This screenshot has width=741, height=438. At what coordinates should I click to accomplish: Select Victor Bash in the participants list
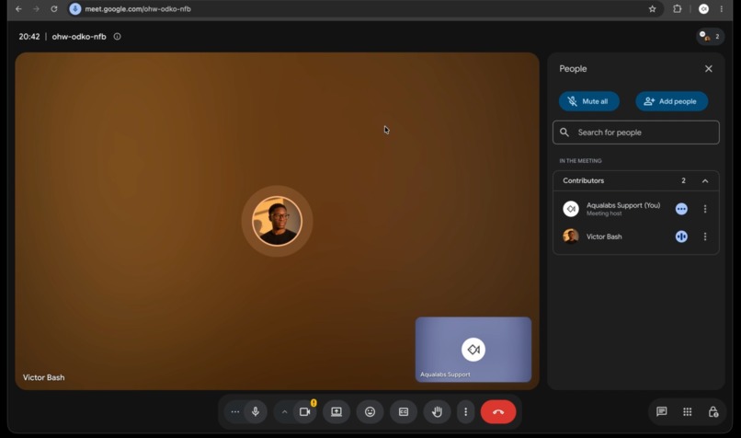point(635,236)
